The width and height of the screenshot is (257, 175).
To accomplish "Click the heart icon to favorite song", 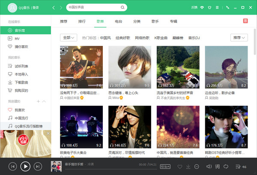I will (x=180, y=166).
